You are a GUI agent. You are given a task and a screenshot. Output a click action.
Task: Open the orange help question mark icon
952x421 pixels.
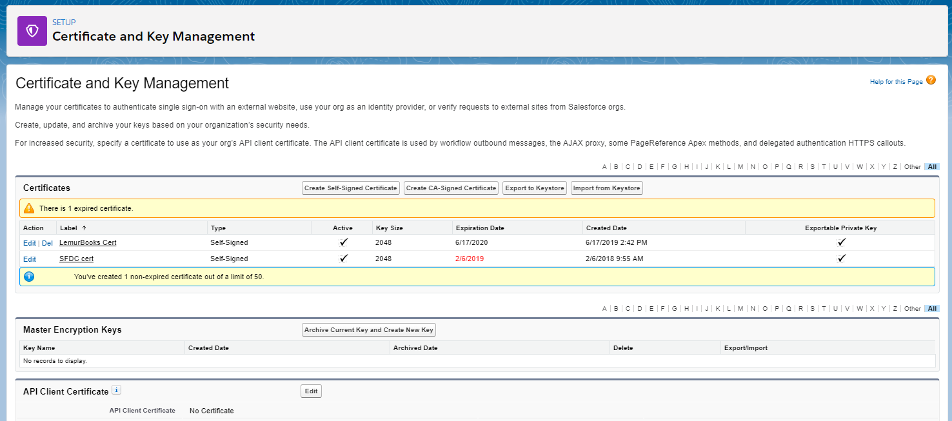[x=931, y=81]
